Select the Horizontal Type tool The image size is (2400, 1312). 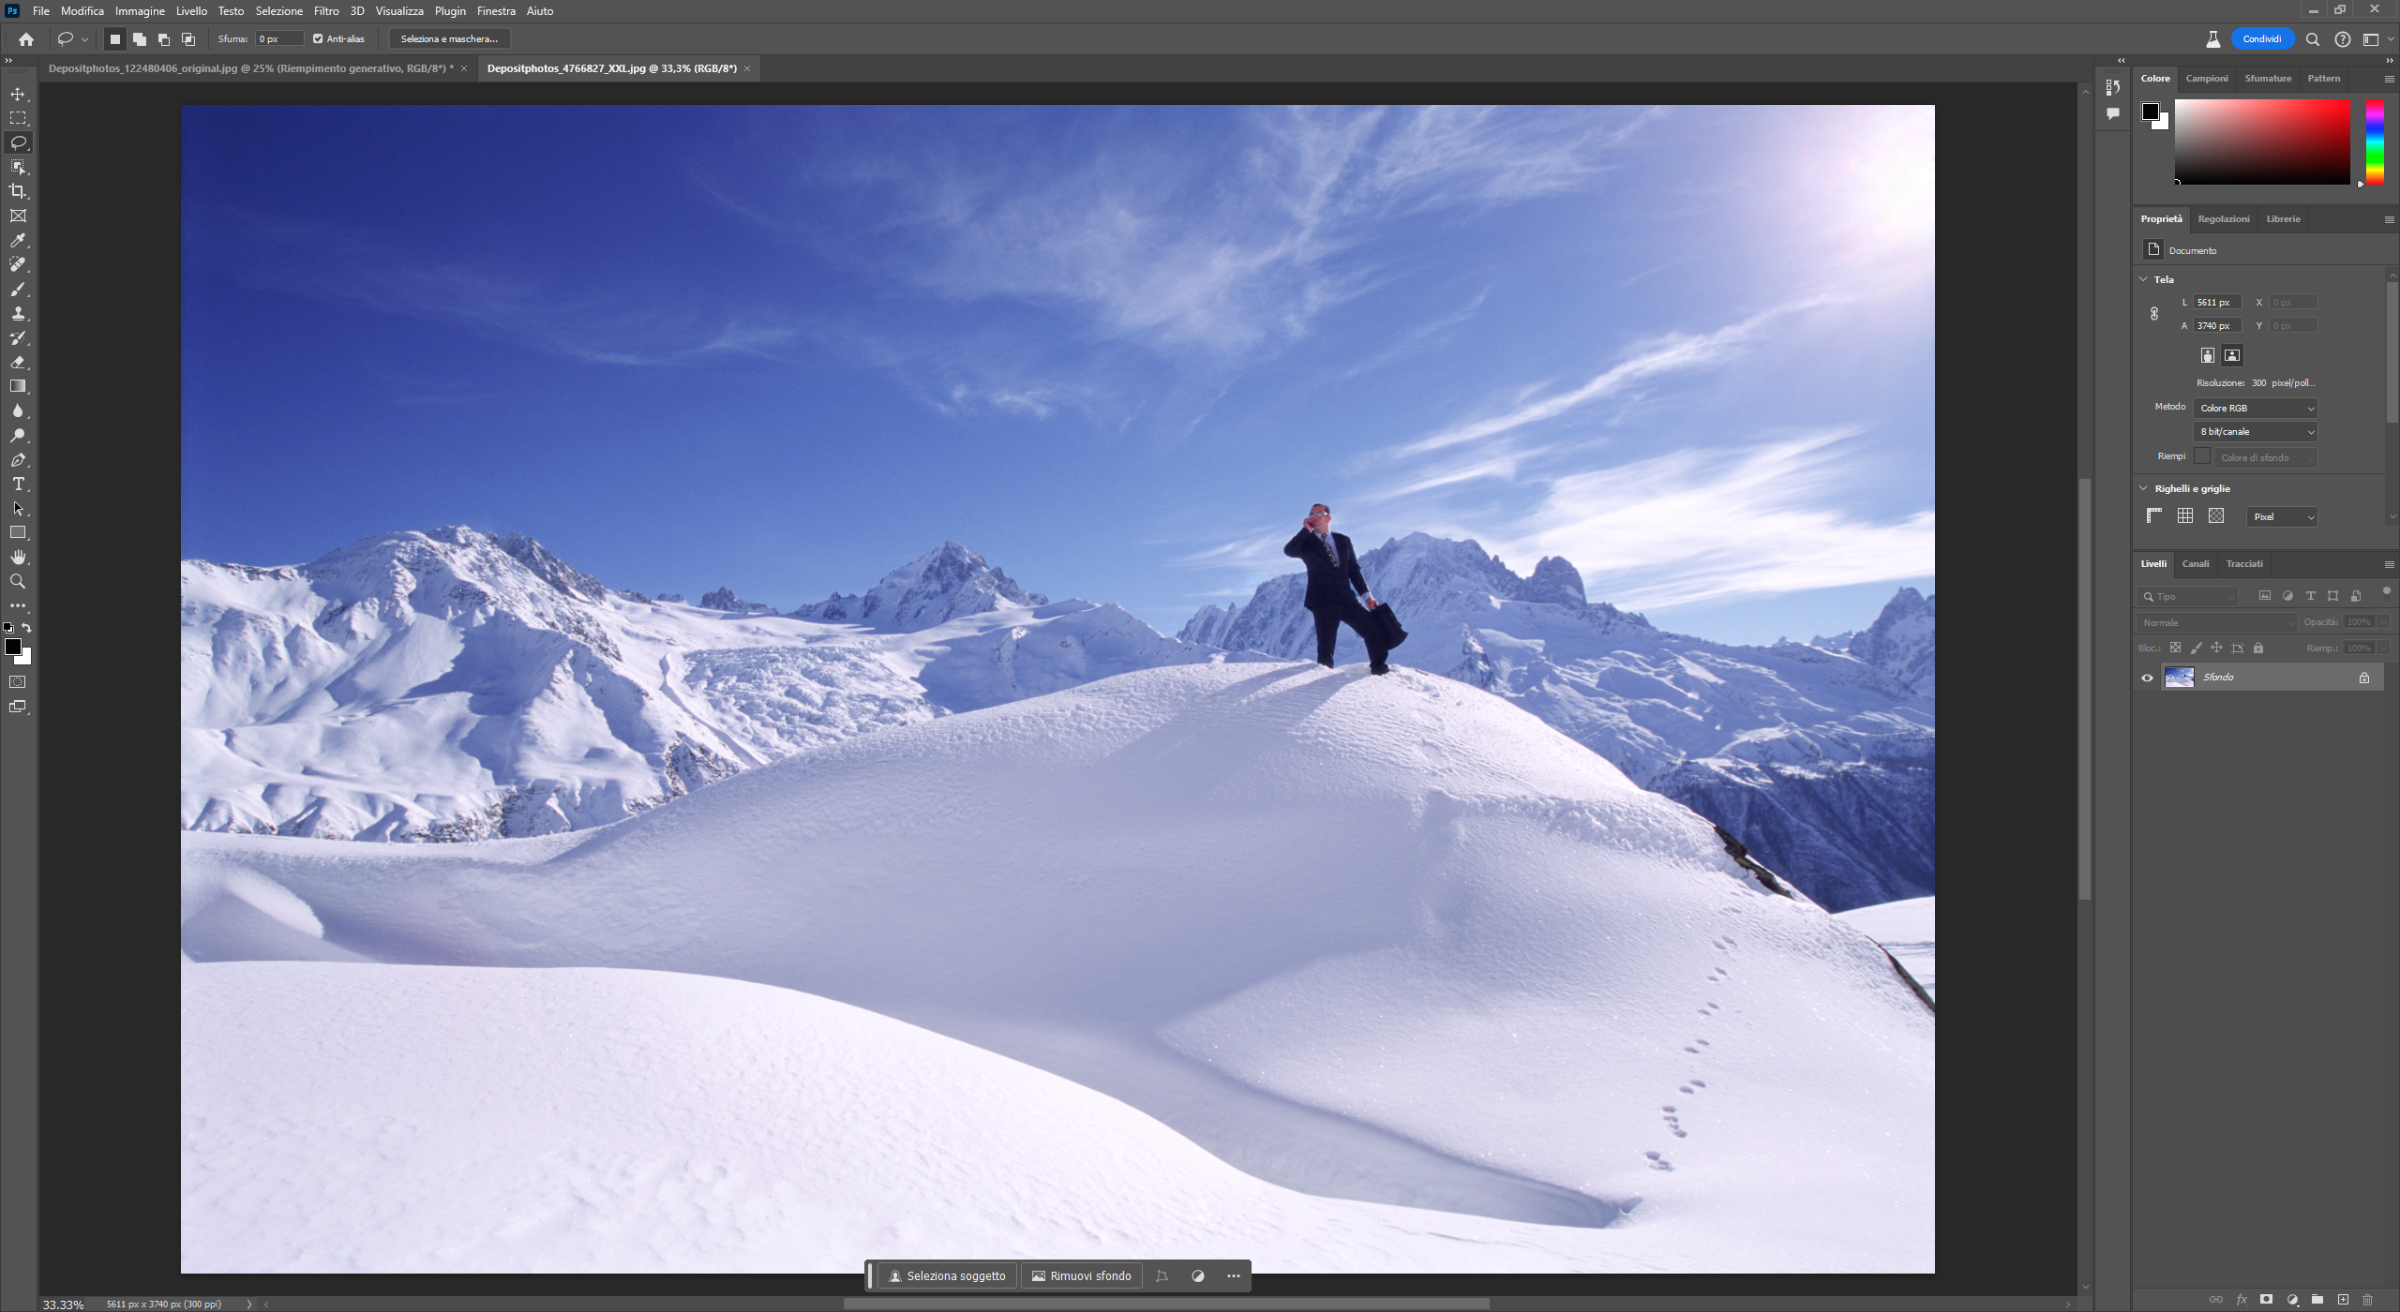pyautogui.click(x=18, y=485)
